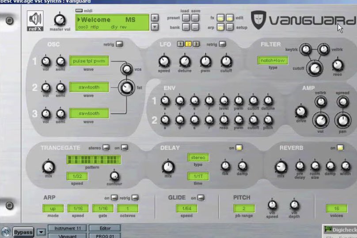Open oscillator 2 sawtooth wave selector
This screenshot has height=238, width=357.
click(89, 87)
